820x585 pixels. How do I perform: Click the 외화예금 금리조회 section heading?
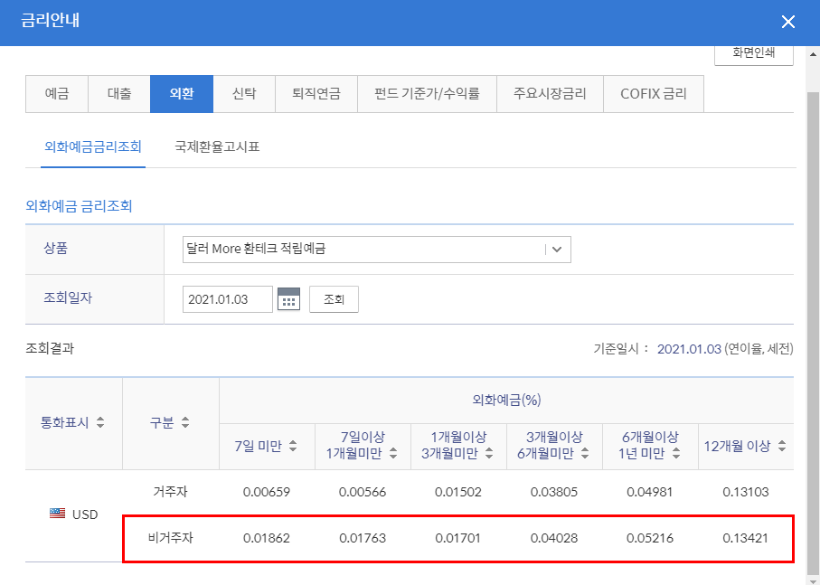click(79, 206)
